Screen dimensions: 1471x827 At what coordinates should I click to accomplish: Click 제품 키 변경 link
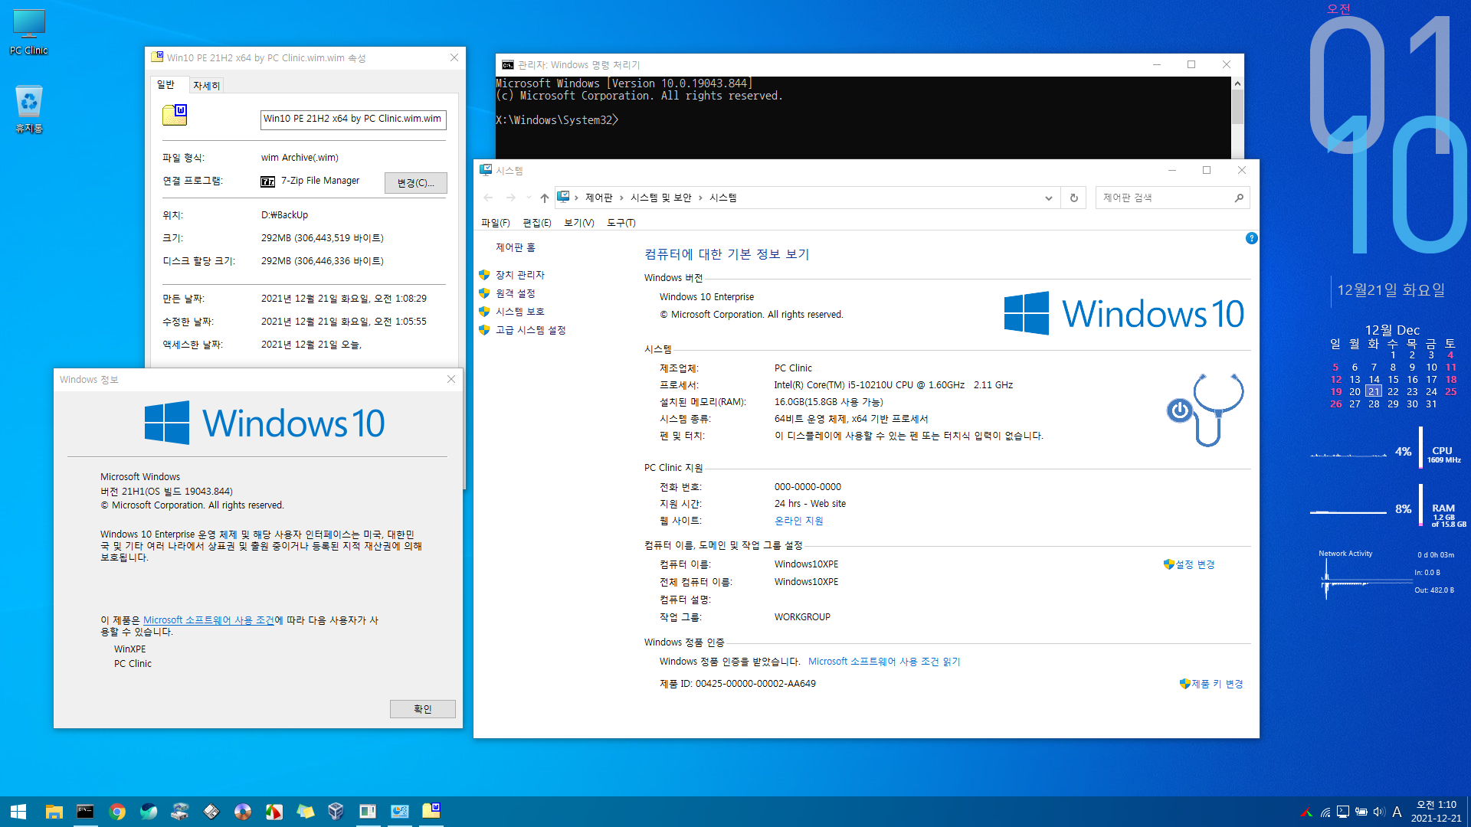click(x=1217, y=684)
